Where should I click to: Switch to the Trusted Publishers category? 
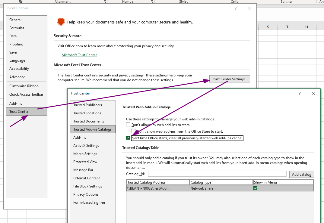(87, 105)
